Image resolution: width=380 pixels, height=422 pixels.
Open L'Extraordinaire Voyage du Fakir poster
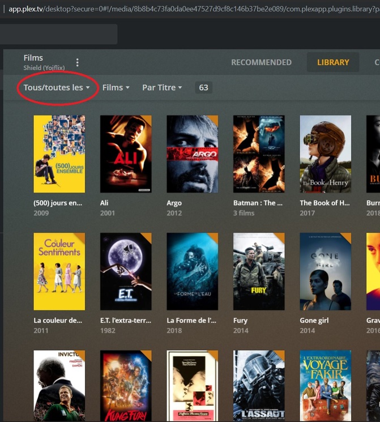[326, 386]
